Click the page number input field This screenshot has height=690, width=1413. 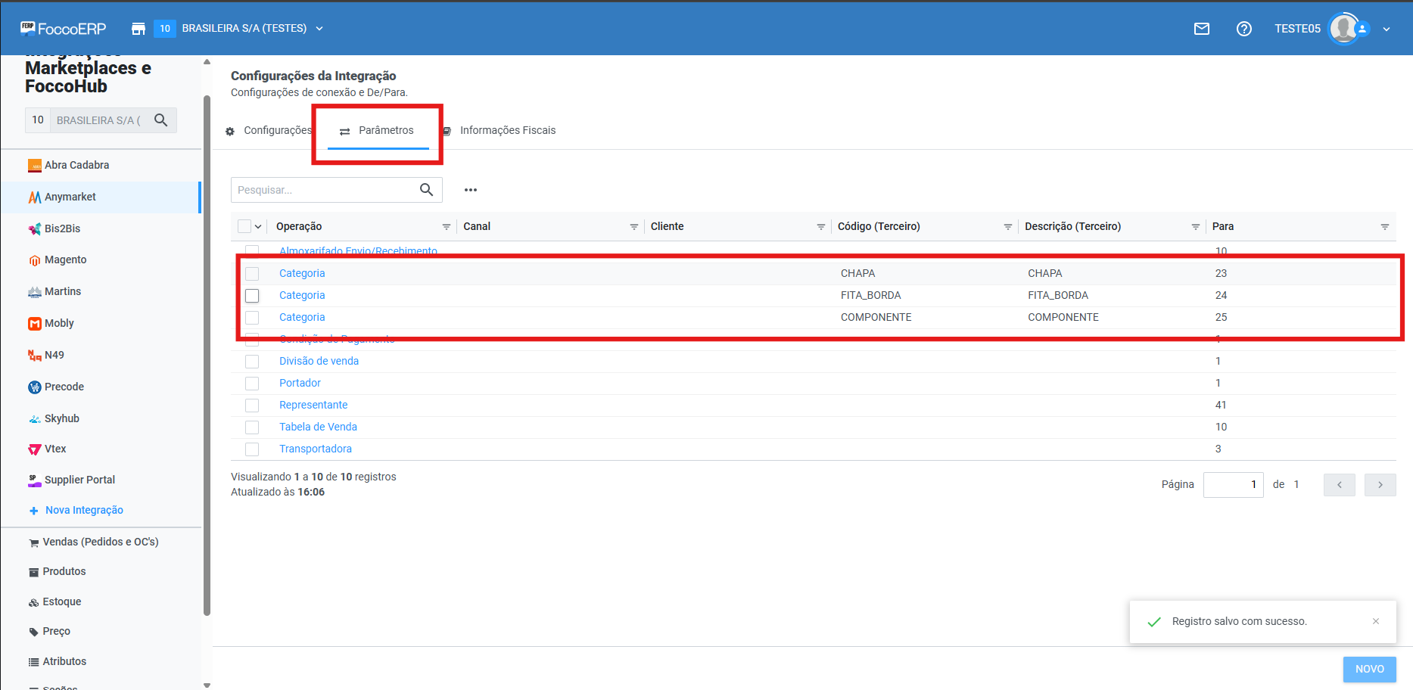tap(1233, 485)
